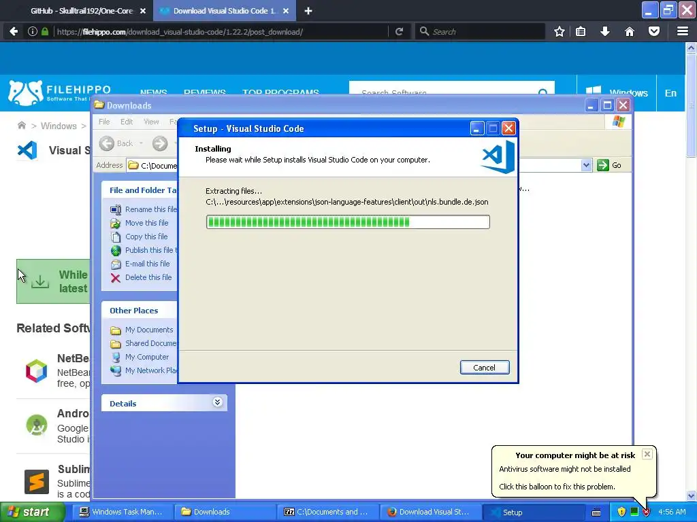Image resolution: width=697 pixels, height=522 pixels.
Task: Open View menu in Downloads window
Action: 151,122
